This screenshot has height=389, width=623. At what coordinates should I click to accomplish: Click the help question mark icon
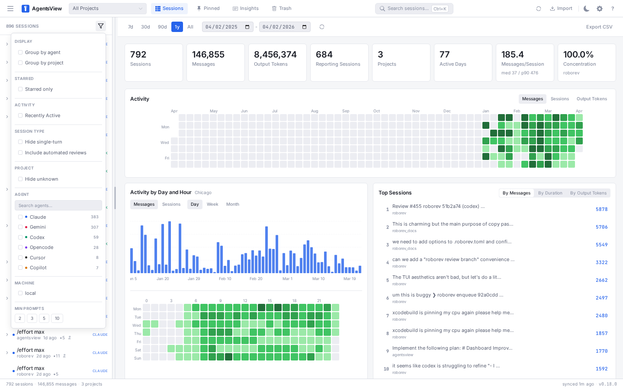coord(612,9)
